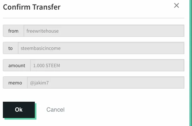Click the STEEM currency unit text
The image size is (192, 126).
pyautogui.click(x=53, y=66)
